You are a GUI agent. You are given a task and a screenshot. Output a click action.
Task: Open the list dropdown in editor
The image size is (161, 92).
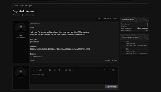pos(51,70)
